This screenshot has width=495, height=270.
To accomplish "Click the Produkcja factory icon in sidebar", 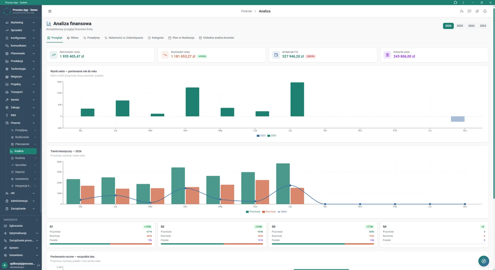I will click(x=7, y=61).
